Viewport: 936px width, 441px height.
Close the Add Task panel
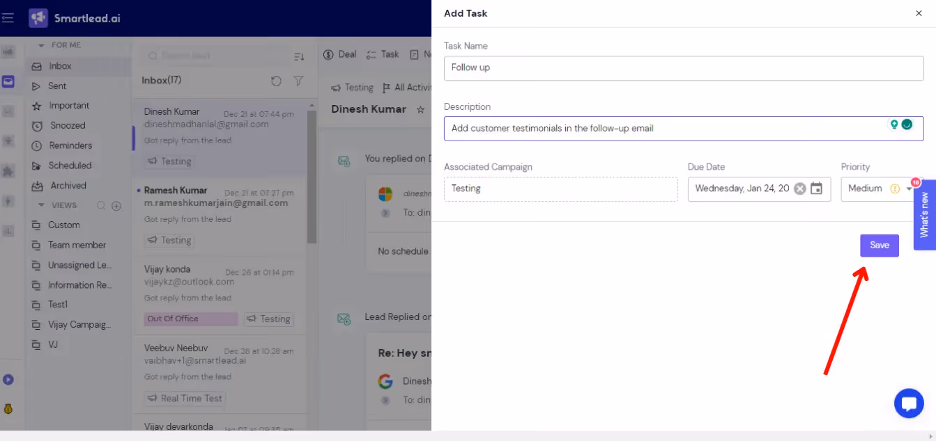919,13
